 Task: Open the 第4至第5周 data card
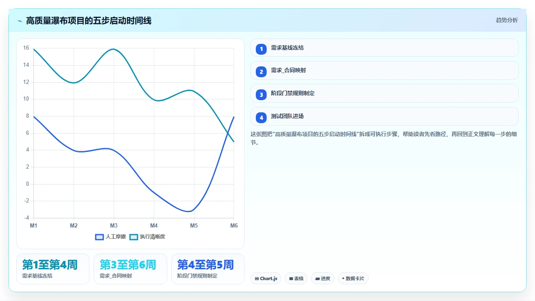208,269
